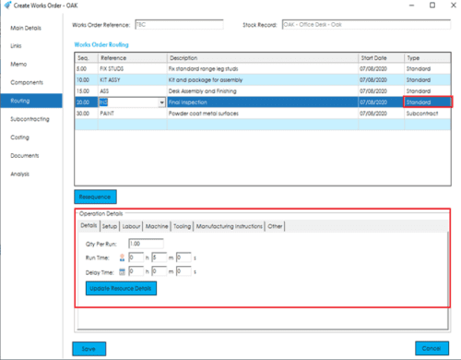
Task: Click 'Powder coat metal surfaces' description
Action: 203,114
